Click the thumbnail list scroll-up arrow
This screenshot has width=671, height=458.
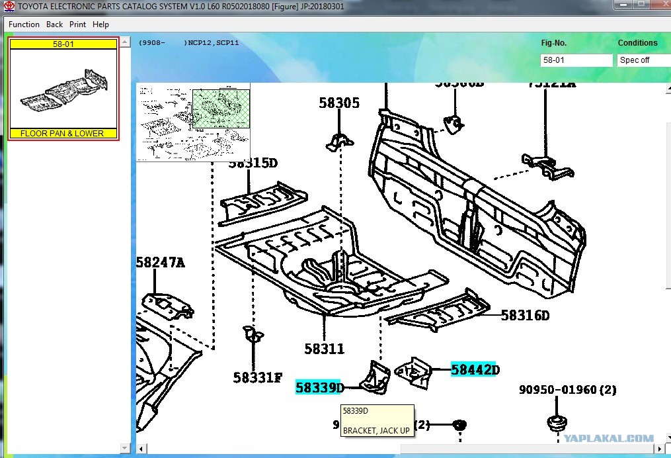(124, 42)
